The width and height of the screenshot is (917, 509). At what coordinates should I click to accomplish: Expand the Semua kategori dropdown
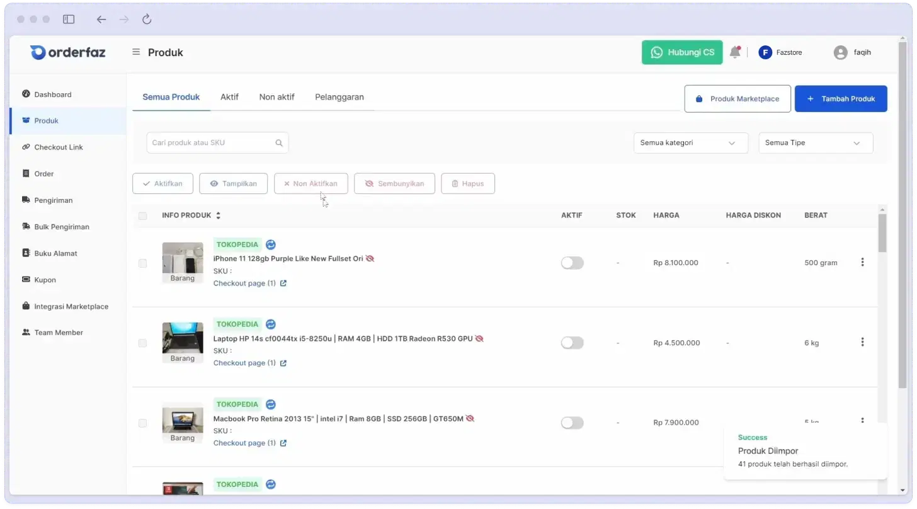click(x=690, y=143)
